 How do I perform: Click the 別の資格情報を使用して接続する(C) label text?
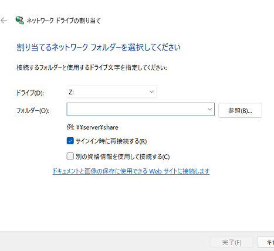[123, 157]
